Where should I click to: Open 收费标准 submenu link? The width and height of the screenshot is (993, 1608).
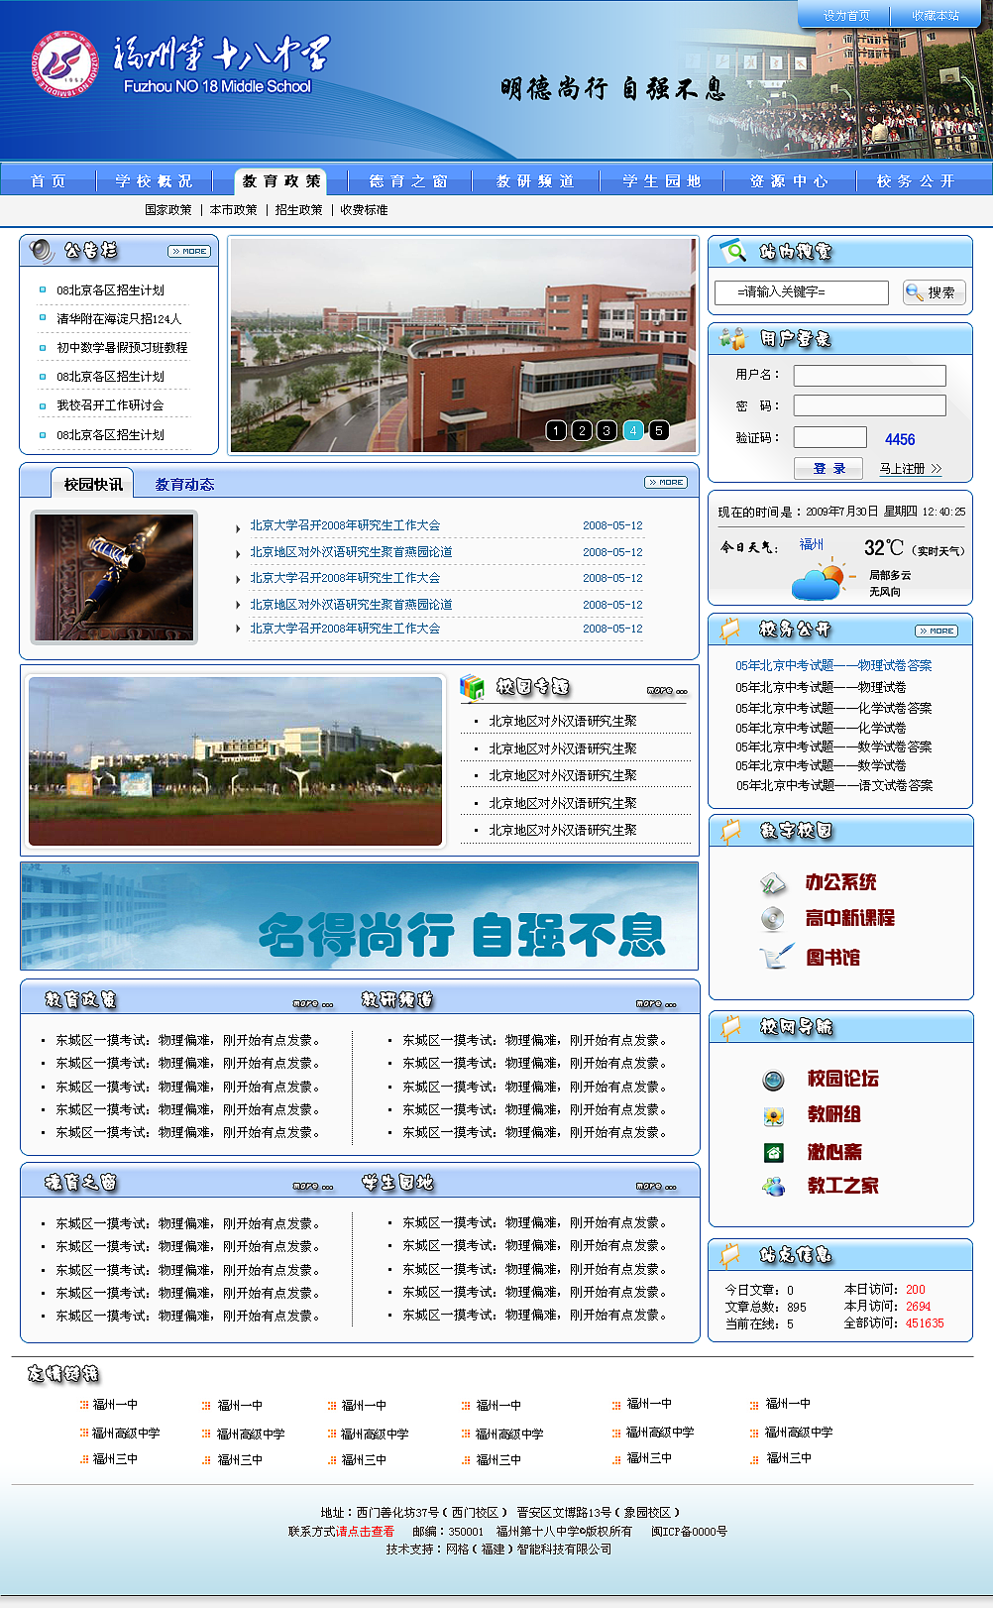click(x=364, y=210)
